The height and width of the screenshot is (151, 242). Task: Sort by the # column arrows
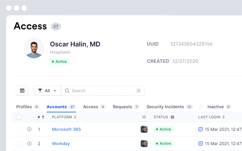(43, 117)
